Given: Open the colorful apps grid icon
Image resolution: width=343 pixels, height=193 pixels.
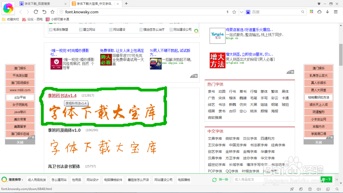Looking at the screenshot, I should pyautogui.click(x=311, y=12).
